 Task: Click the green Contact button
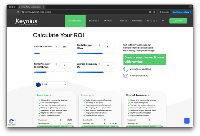[178, 21]
